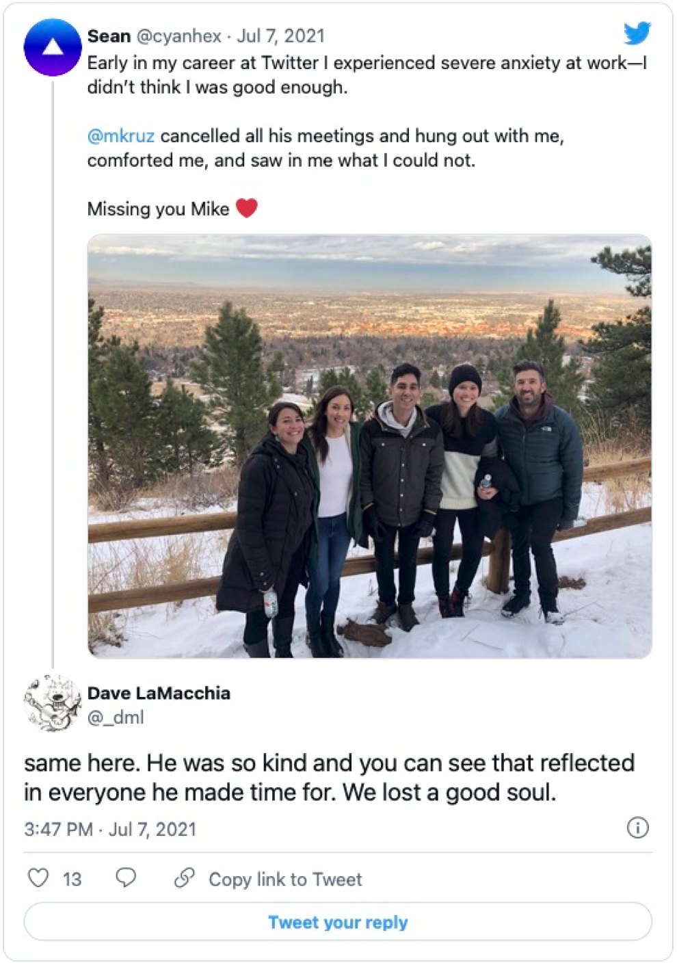Image resolution: width=677 pixels, height=963 pixels.
Task: Select the Copy link to Tweet text
Action: tap(285, 880)
